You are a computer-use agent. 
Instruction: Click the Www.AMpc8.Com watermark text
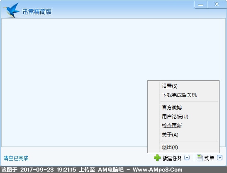[158, 170]
